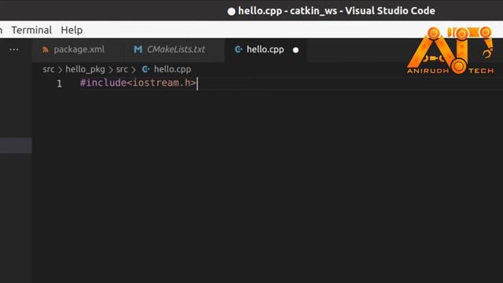Click line number 1 in the gutter

60,84
